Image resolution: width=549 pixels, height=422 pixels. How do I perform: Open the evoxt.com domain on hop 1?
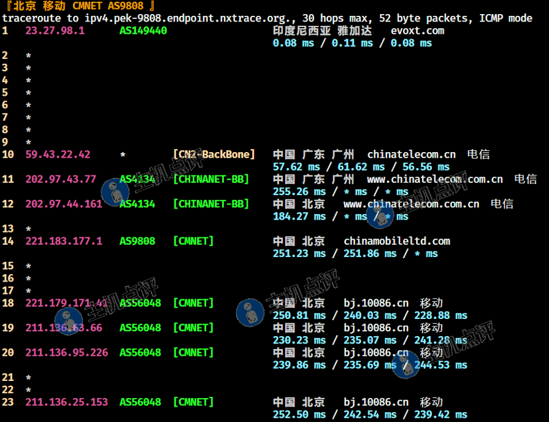coord(417,31)
